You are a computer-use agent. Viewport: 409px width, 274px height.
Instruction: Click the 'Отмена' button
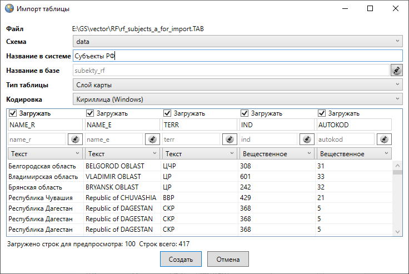(x=228, y=260)
